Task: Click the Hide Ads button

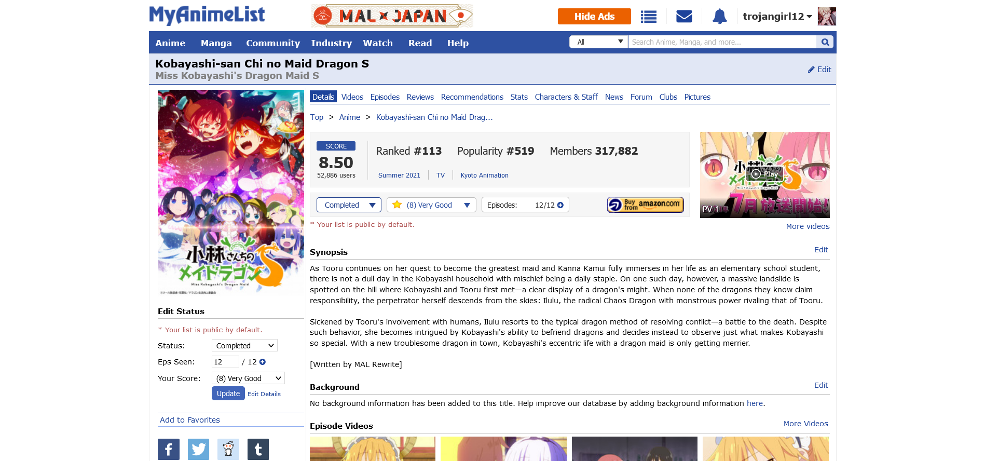Action: point(594,17)
